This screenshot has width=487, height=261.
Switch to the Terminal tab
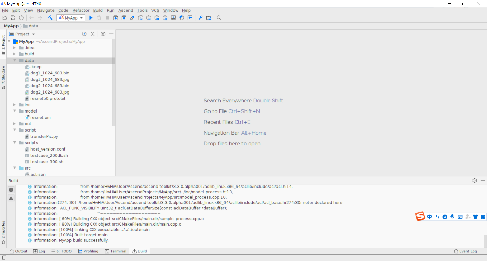tap(116, 251)
